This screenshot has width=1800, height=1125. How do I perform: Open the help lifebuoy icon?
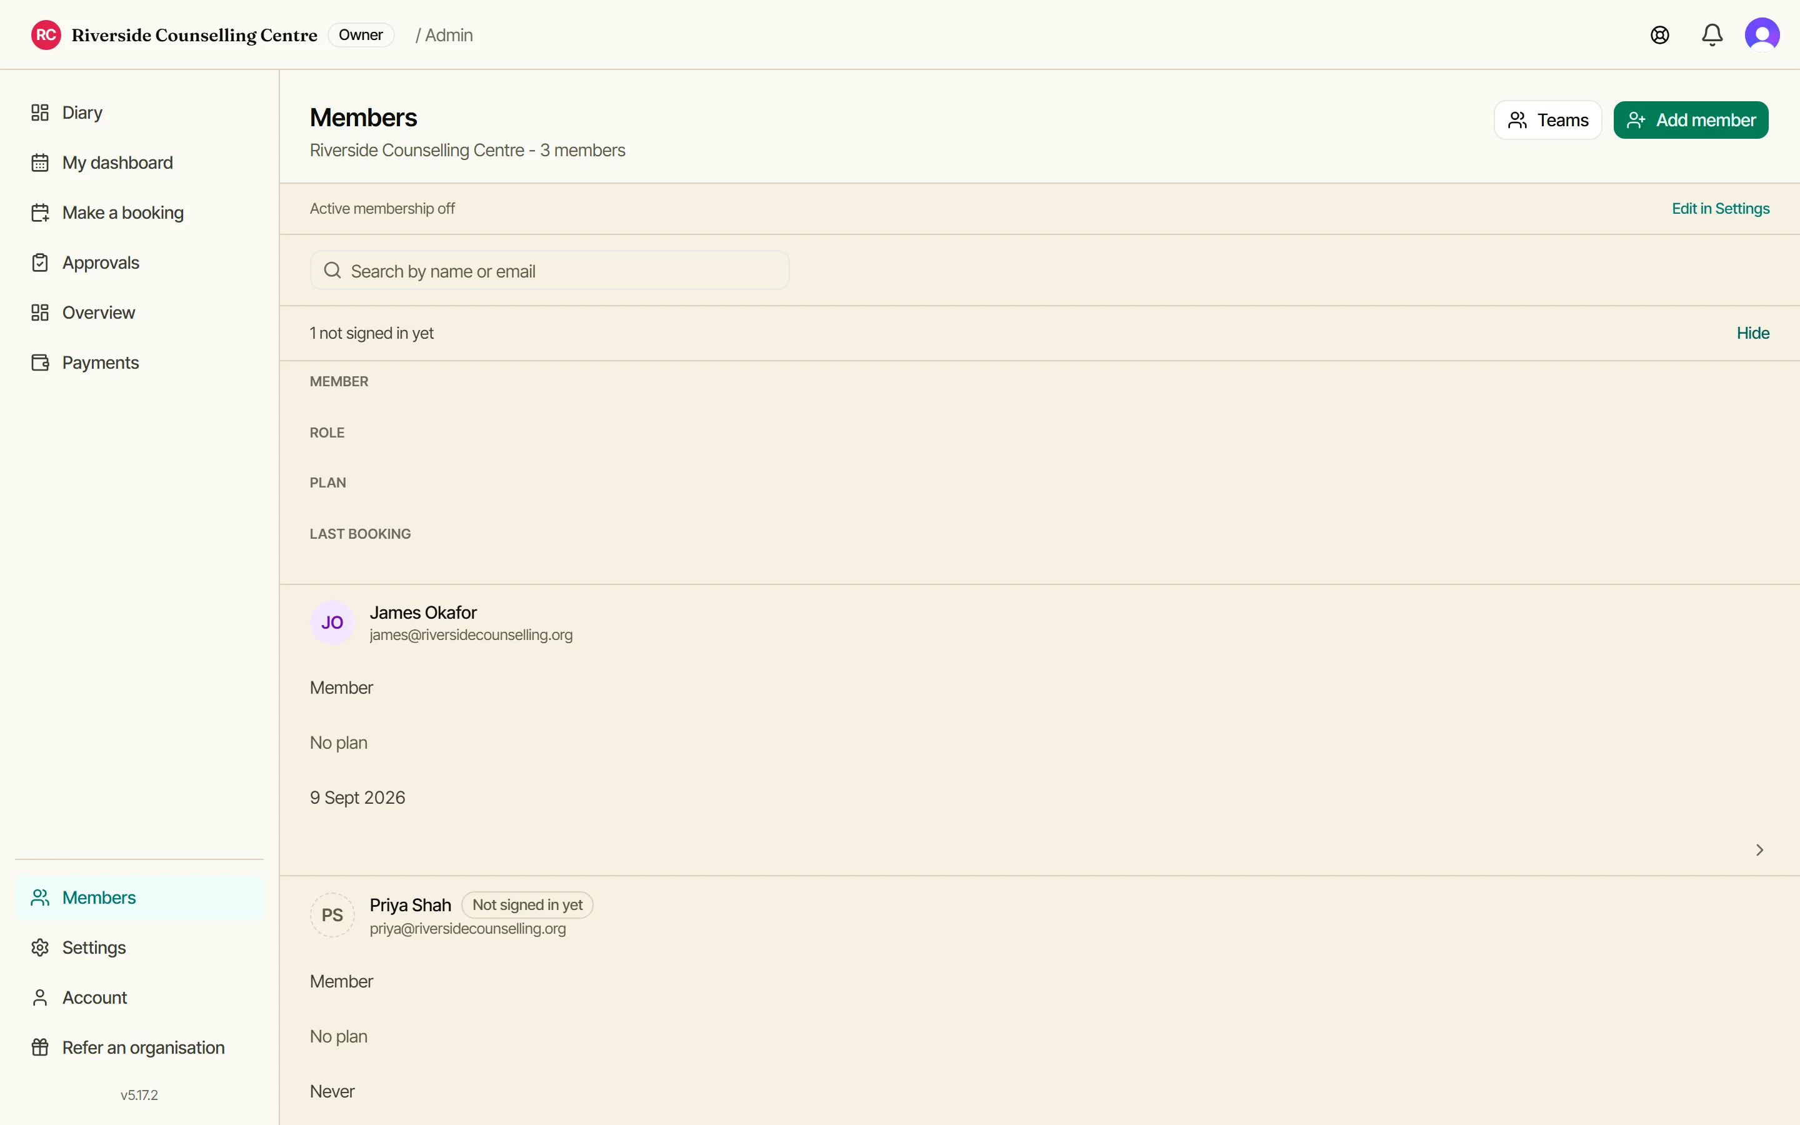click(1659, 35)
